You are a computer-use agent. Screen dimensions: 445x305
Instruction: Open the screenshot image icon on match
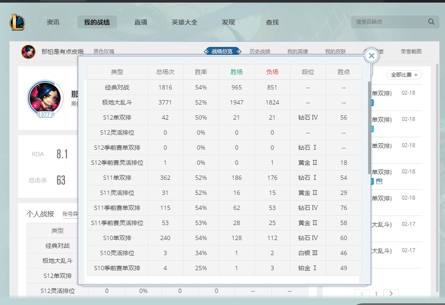(x=379, y=182)
